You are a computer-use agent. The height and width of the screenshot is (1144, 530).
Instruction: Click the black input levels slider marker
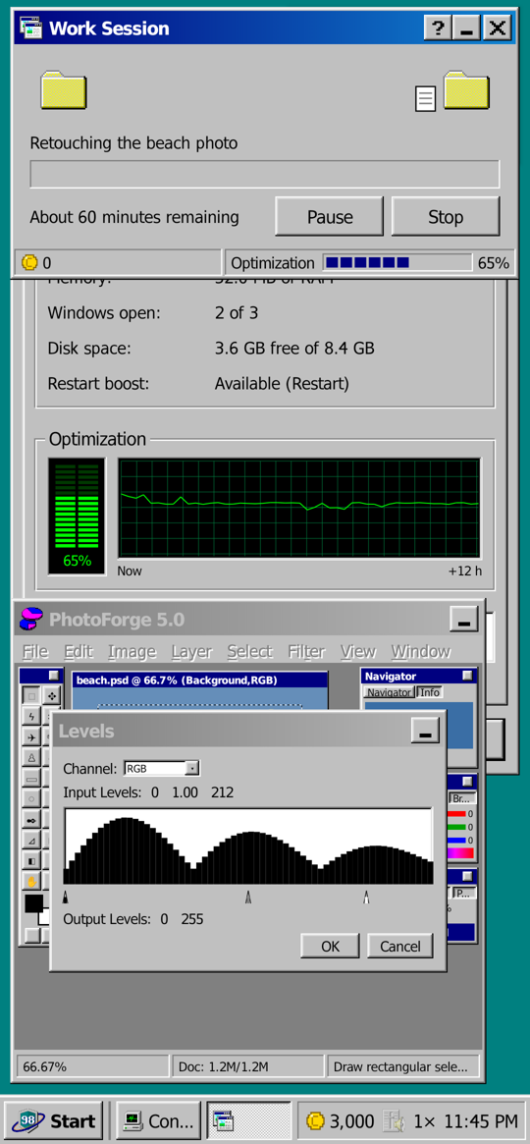[66, 897]
